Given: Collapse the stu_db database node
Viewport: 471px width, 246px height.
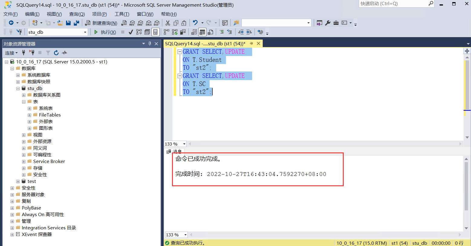Looking at the screenshot, I should tap(18, 88).
